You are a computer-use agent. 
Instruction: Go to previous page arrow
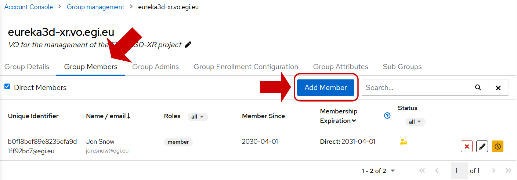(x=437, y=171)
